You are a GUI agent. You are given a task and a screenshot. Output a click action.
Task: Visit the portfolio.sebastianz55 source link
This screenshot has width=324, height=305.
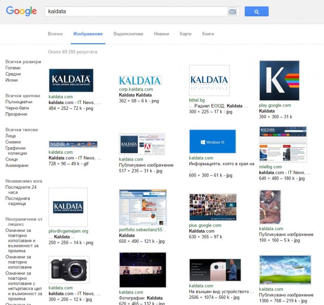(142, 230)
